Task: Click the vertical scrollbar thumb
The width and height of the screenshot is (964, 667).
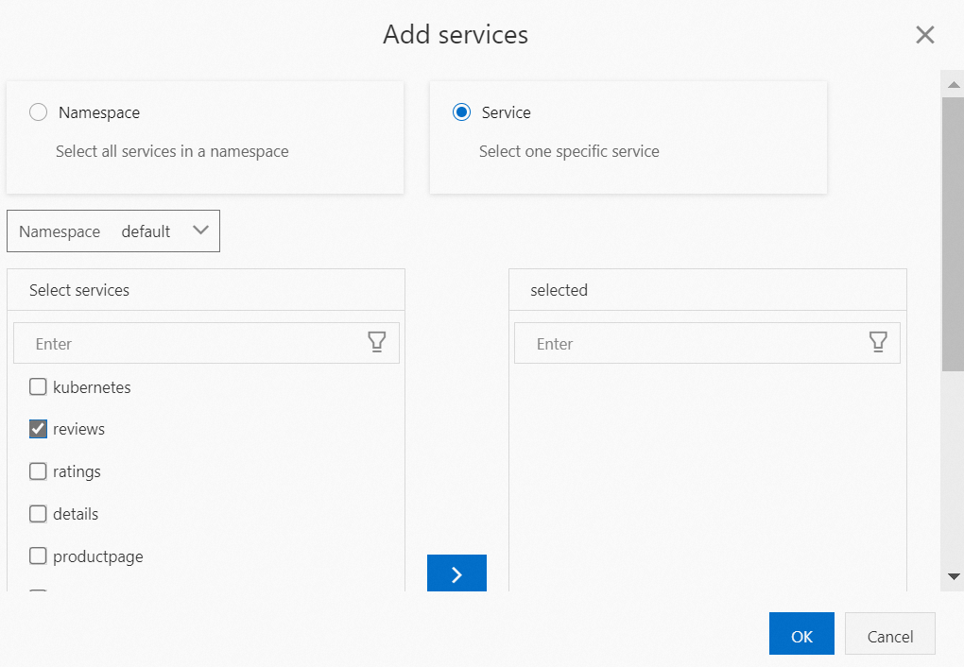Action: (x=953, y=236)
